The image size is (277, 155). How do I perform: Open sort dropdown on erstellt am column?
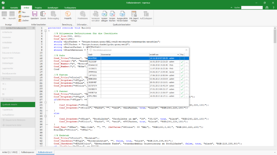[178, 55]
